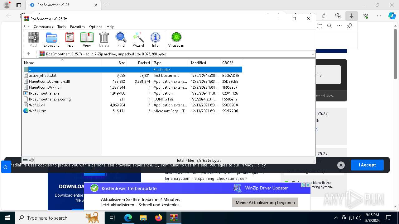
Task: Click the Add toolbar icon in WinRAR
Action: (x=33, y=40)
